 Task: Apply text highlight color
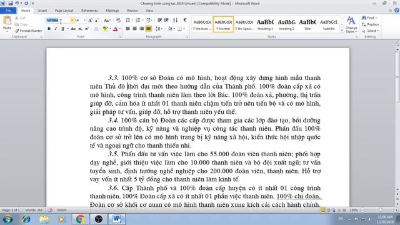coord(105,29)
